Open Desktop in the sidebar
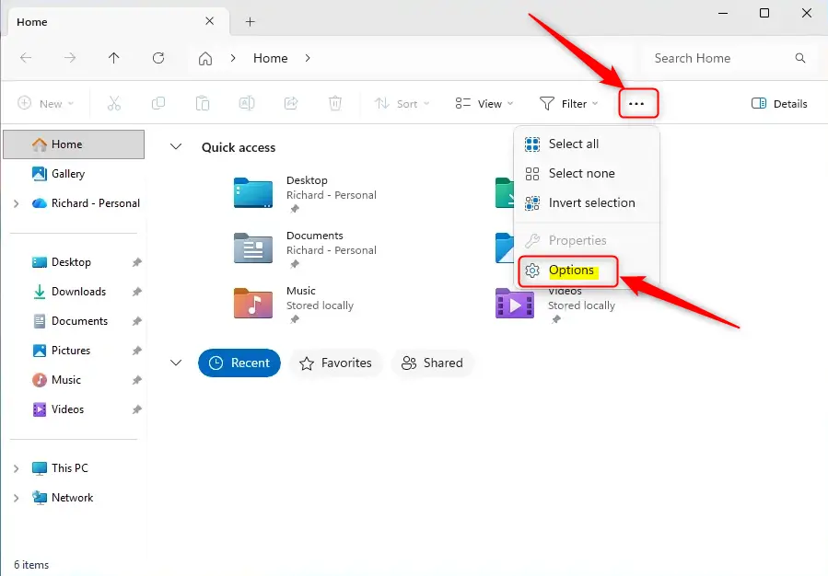The image size is (828, 576). (x=62, y=262)
